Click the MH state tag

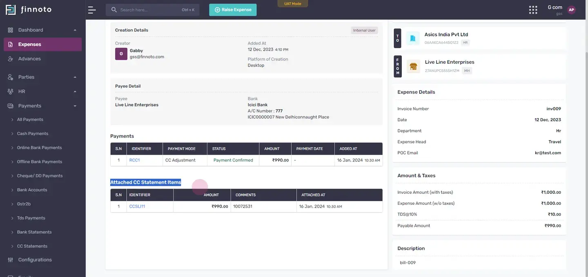(467, 71)
